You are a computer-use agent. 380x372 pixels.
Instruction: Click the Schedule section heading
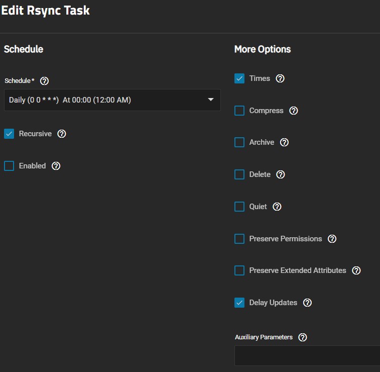click(x=24, y=49)
